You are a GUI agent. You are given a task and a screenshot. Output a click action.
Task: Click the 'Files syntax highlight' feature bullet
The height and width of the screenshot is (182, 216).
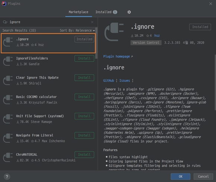click(128, 157)
